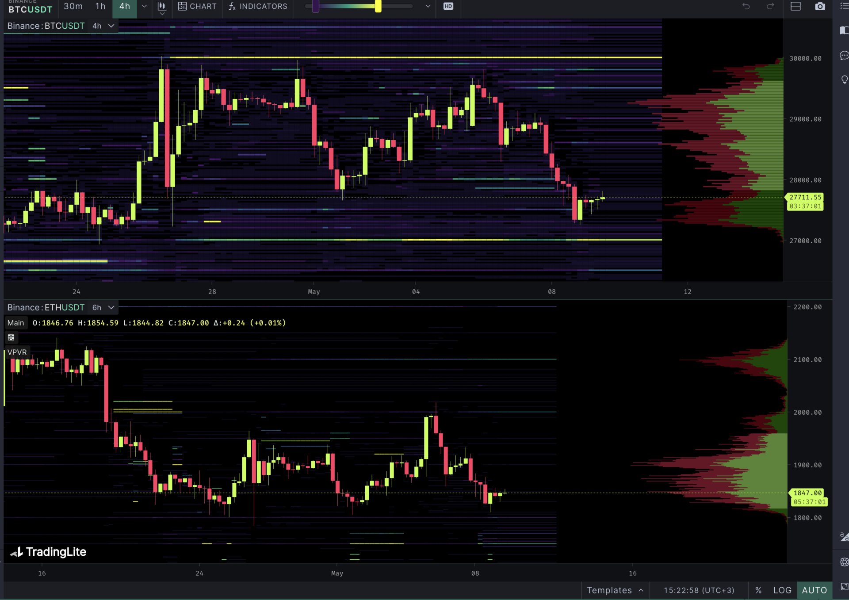The width and height of the screenshot is (849, 600).
Task: Take a chart screenshot with camera icon
Action: 820,6
